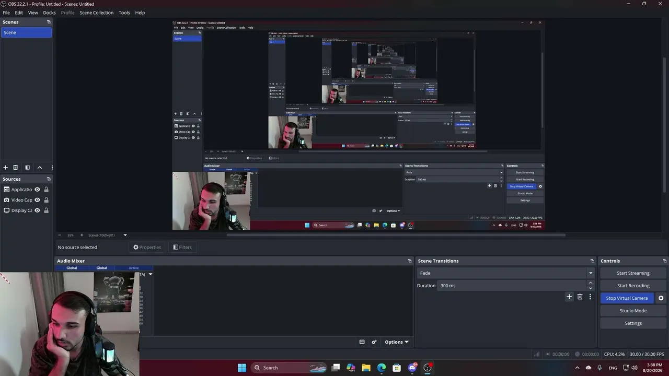Pop out the Audio Mixer dock
669x376 pixels.
click(410, 261)
